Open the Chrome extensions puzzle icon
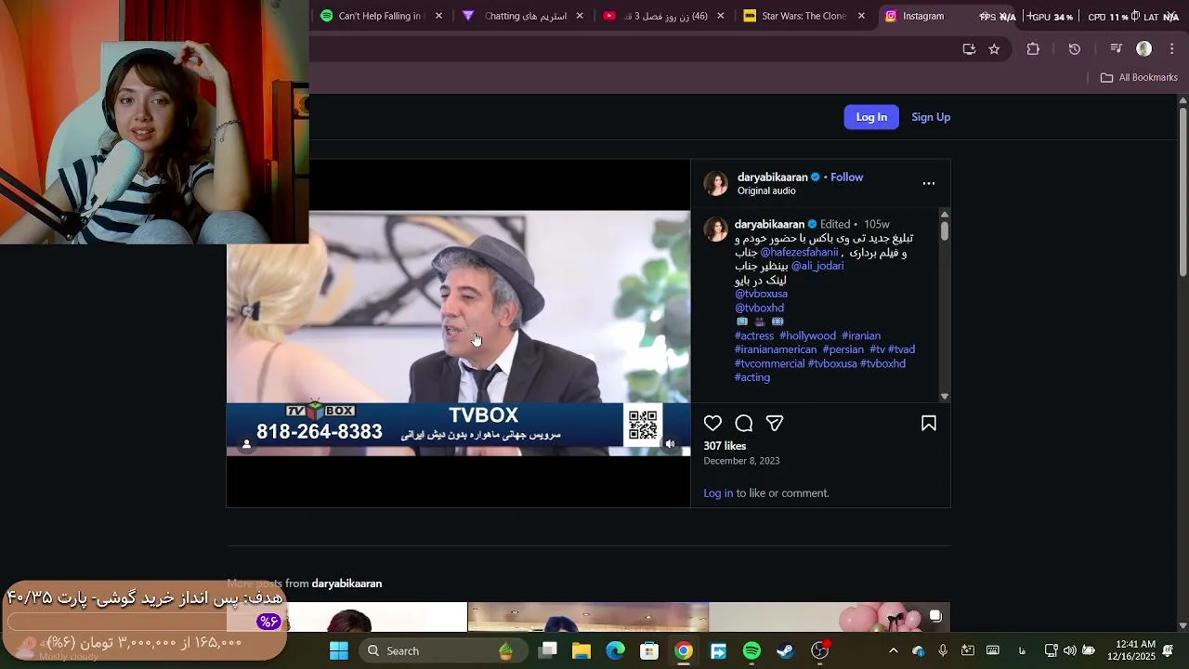The height and width of the screenshot is (669, 1189). tap(1033, 49)
